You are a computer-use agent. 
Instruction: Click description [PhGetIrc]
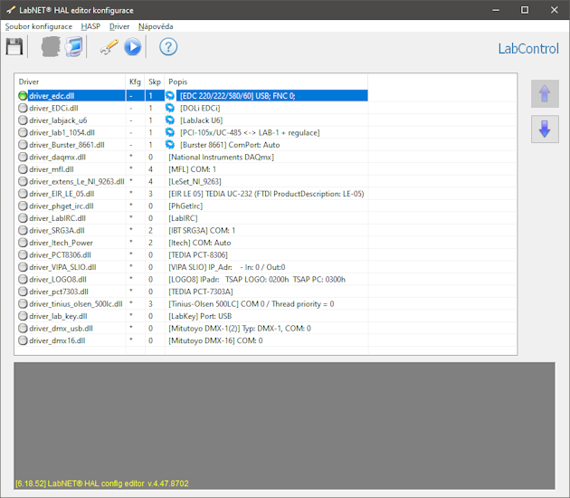coord(185,206)
